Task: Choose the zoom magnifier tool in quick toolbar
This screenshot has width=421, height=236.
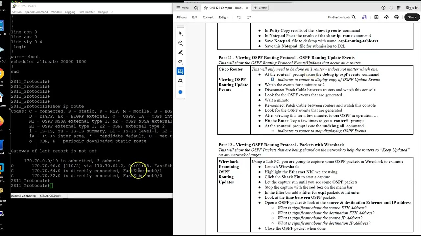Action: pyautogui.click(x=181, y=43)
